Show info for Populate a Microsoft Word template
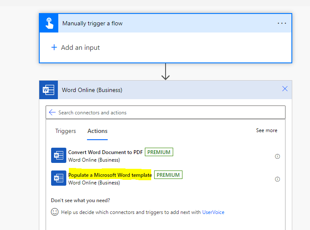 pos(277,179)
